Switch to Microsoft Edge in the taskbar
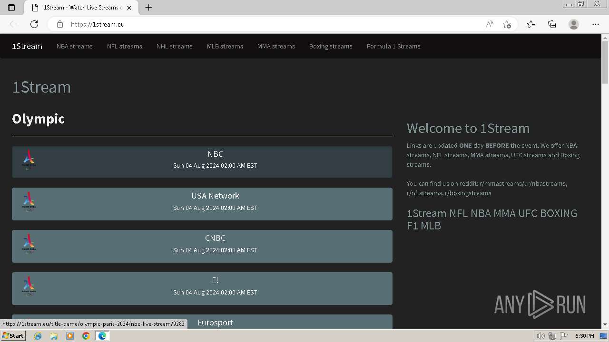 [x=102, y=336]
